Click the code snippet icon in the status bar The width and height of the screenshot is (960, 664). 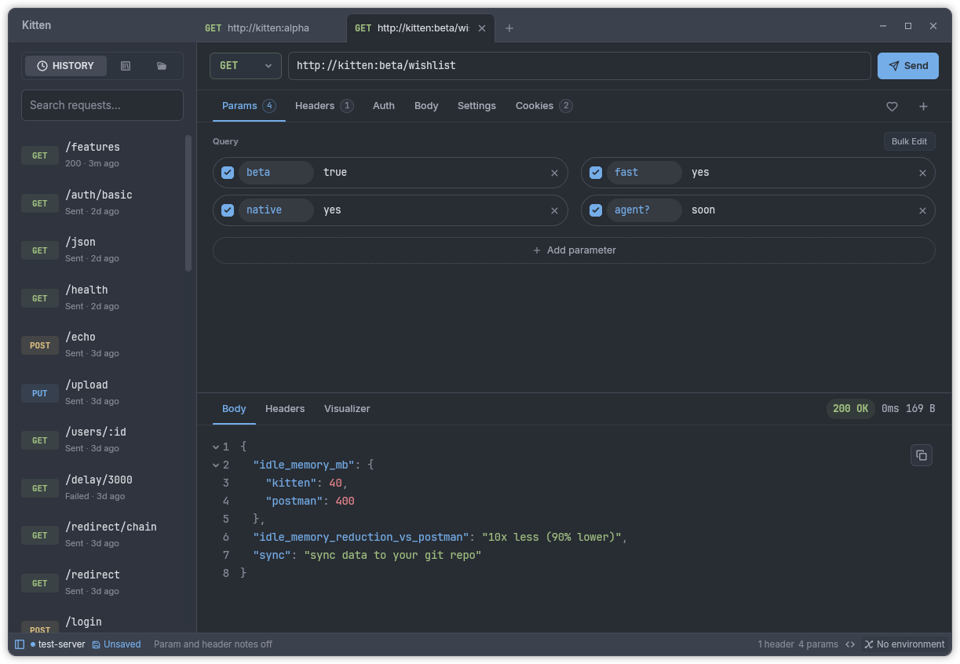pyautogui.click(x=850, y=644)
